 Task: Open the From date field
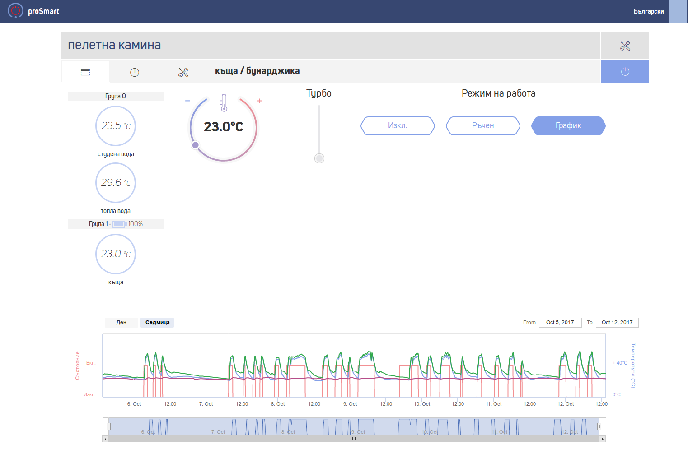(x=560, y=323)
